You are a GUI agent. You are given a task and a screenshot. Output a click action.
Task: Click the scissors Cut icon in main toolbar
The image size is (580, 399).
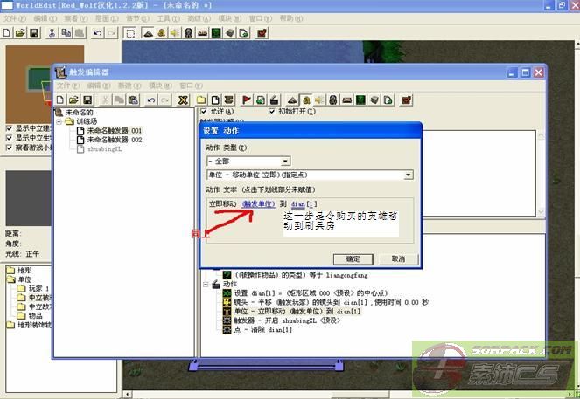coord(52,33)
